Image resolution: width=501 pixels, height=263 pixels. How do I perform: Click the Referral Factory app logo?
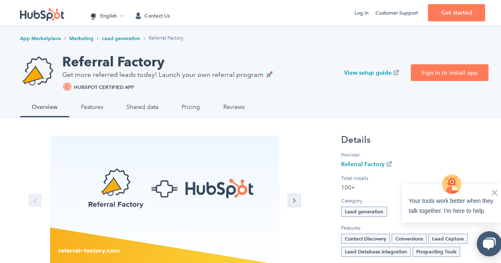click(x=38, y=71)
